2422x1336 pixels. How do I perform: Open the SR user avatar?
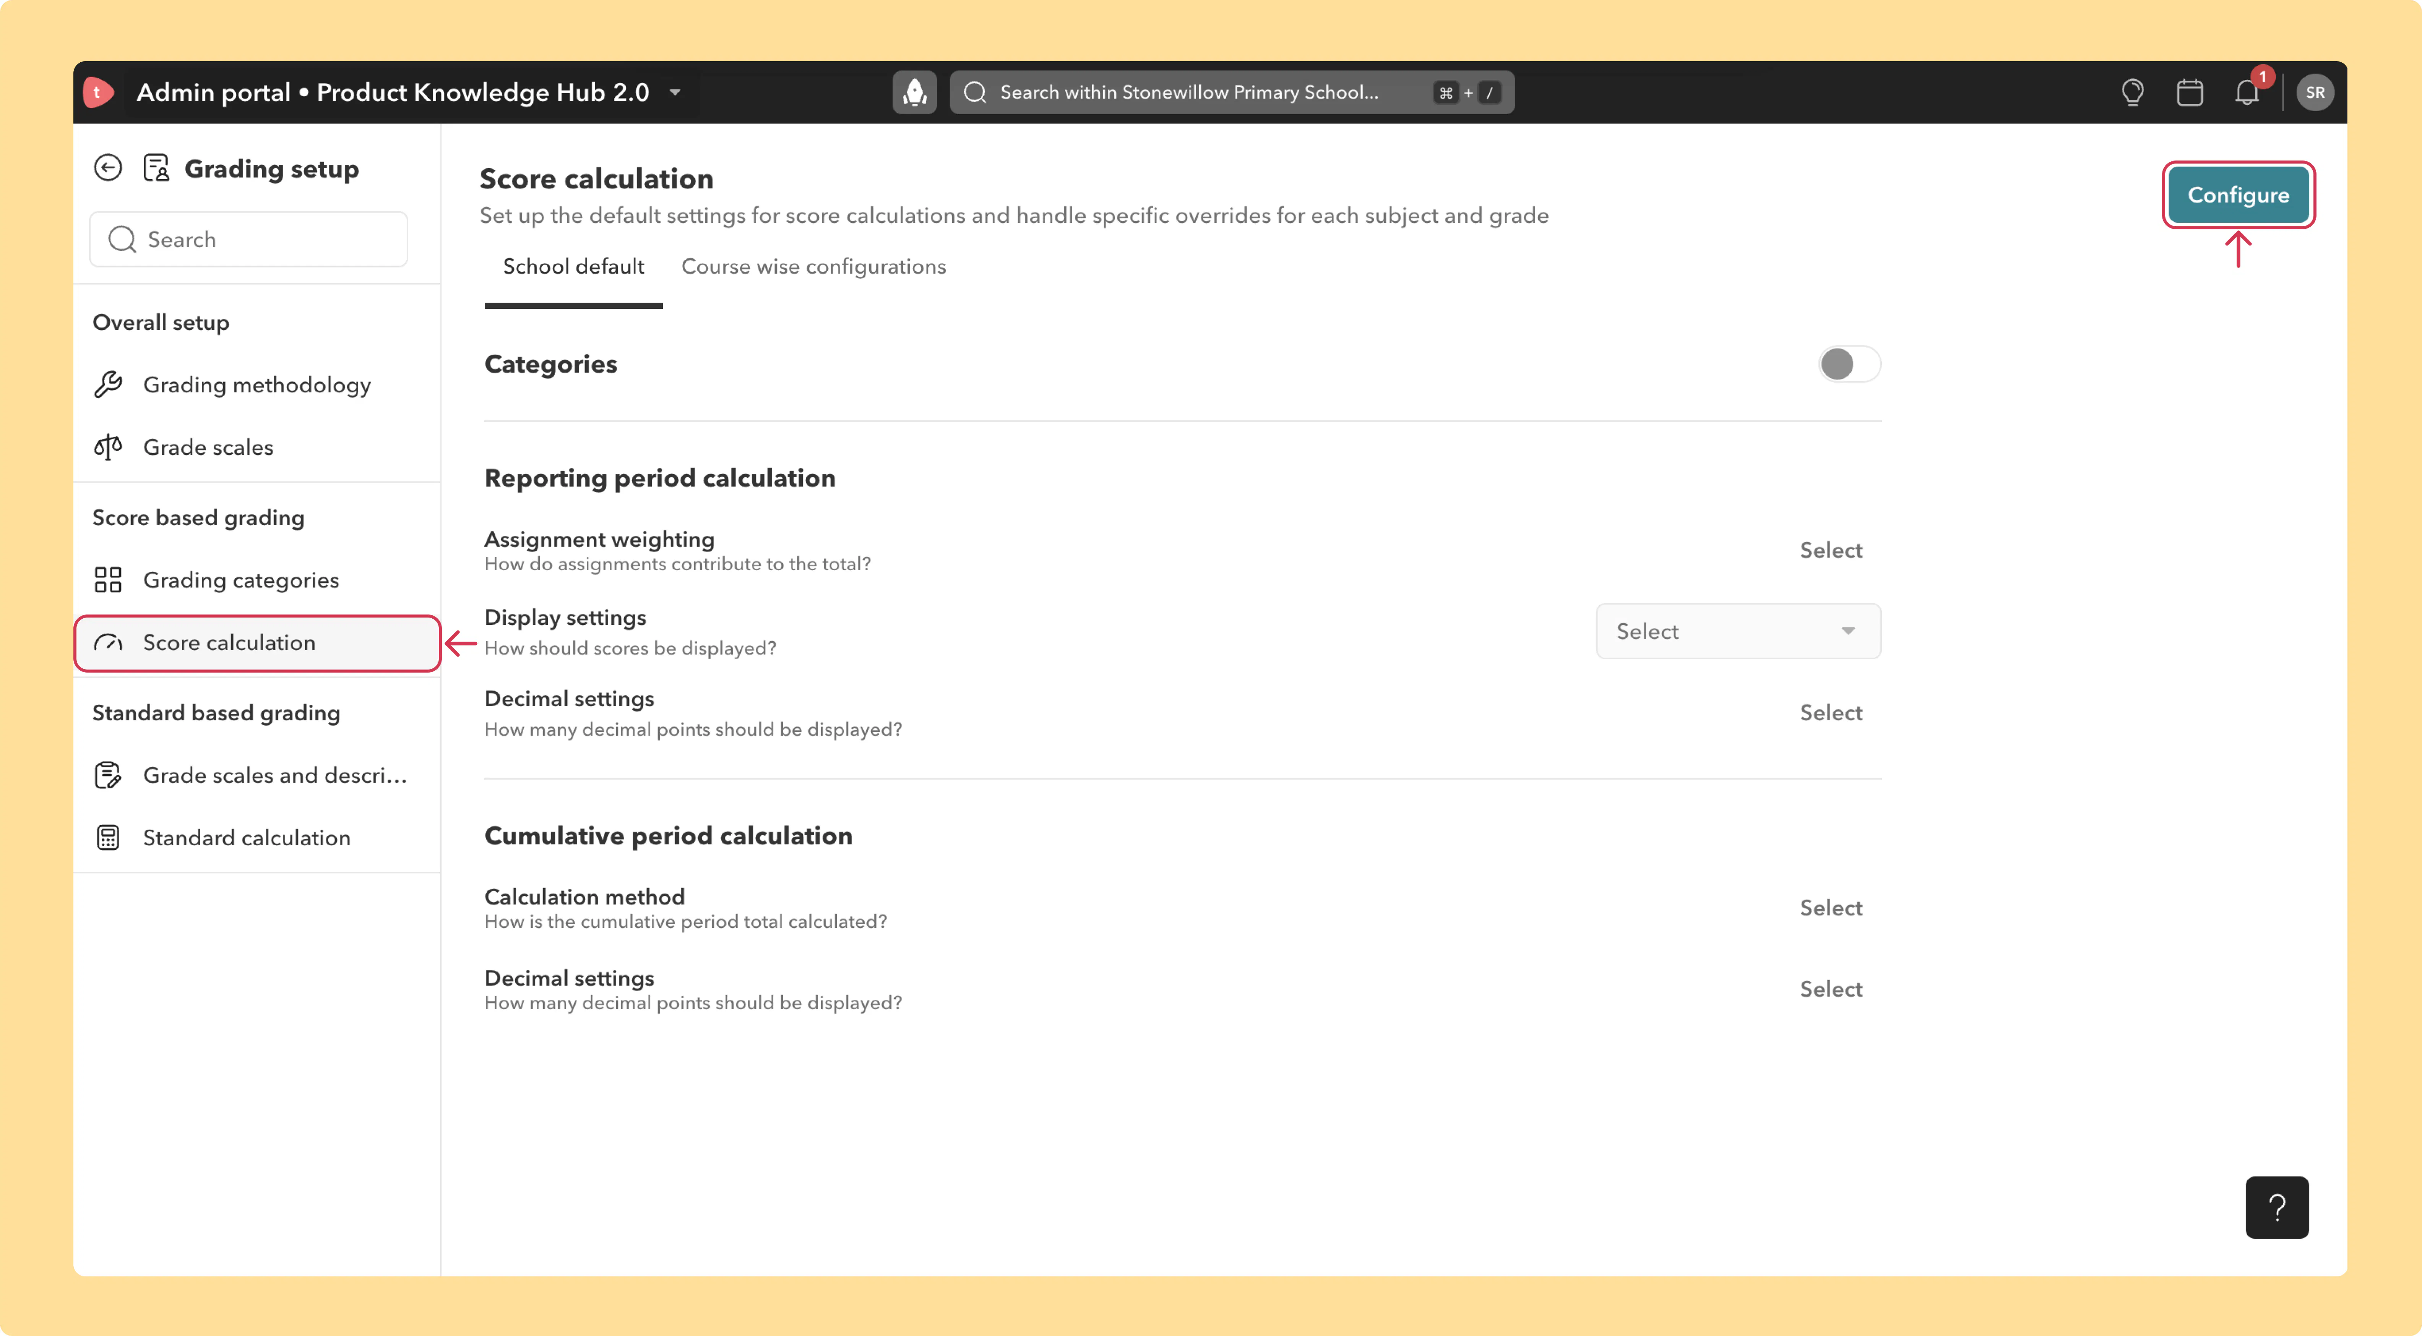point(2315,92)
